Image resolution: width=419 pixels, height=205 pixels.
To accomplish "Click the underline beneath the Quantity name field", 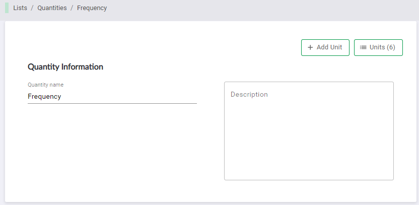I will click(x=112, y=103).
